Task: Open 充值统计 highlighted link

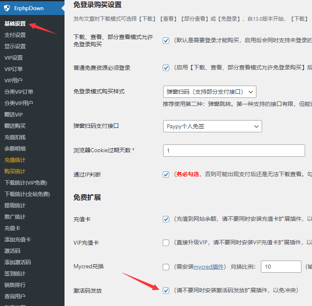Action: tap(15, 160)
